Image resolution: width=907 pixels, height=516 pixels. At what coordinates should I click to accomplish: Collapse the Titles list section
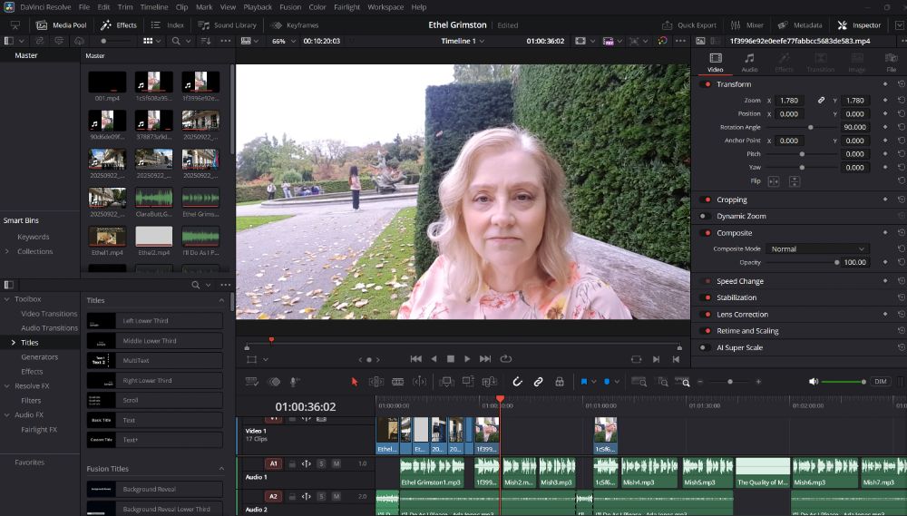[221, 300]
